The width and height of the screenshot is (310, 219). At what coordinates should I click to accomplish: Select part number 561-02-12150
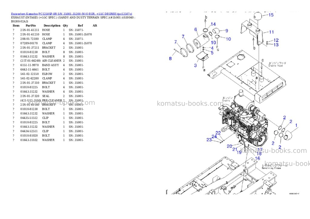click(x=29, y=74)
